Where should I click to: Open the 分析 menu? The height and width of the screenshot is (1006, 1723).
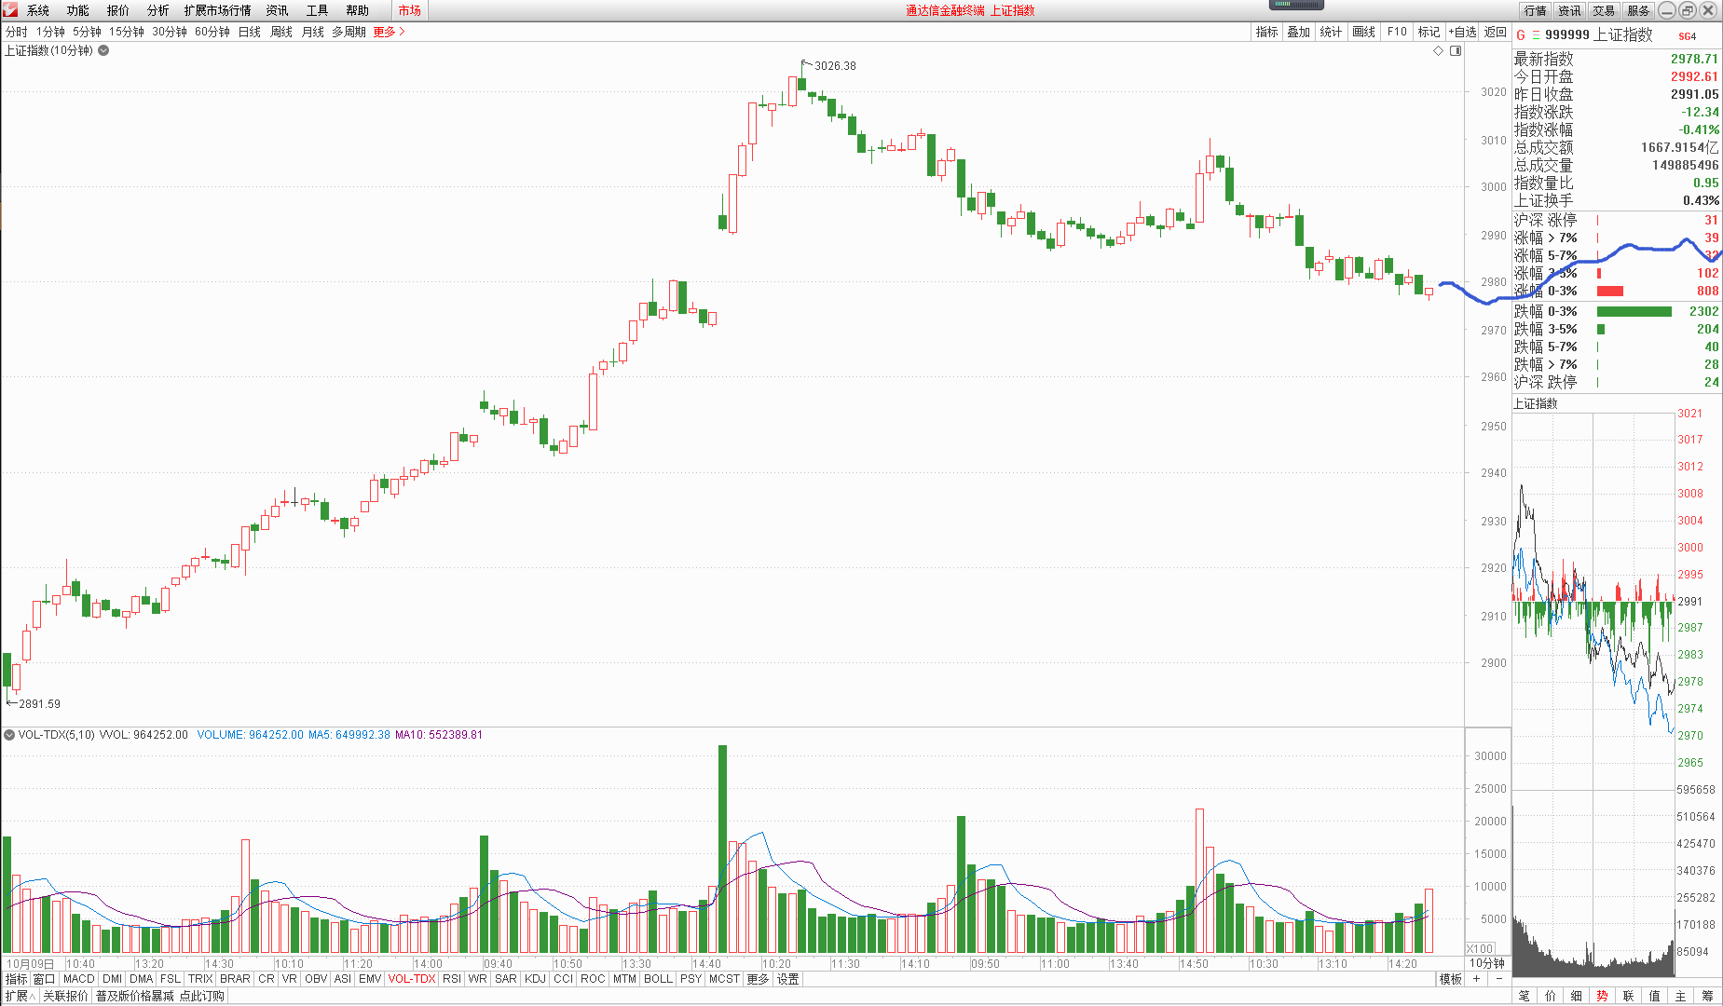pyautogui.click(x=157, y=10)
